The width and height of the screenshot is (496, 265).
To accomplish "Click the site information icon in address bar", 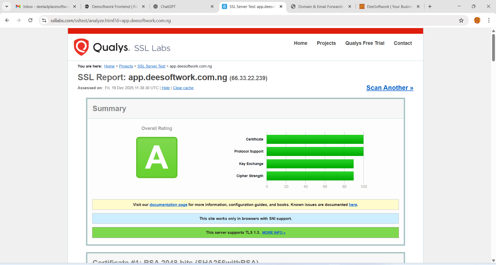I will tap(44, 20).
